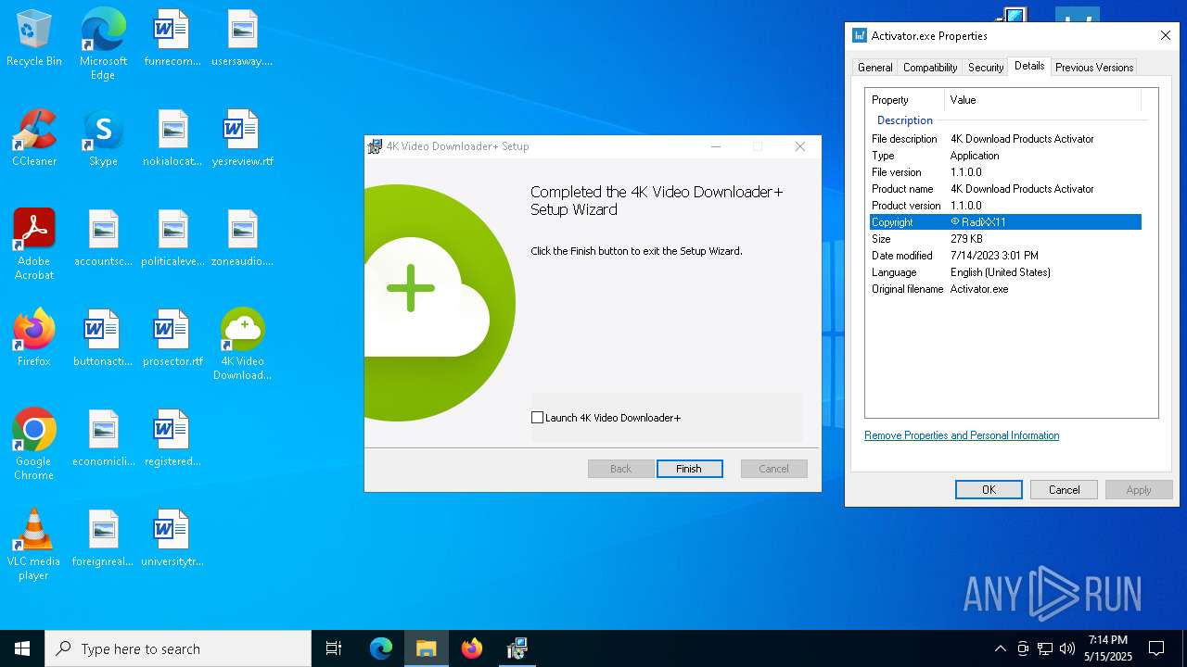
Task: Close the Activator.exe Properties dialog
Action: point(1166,35)
